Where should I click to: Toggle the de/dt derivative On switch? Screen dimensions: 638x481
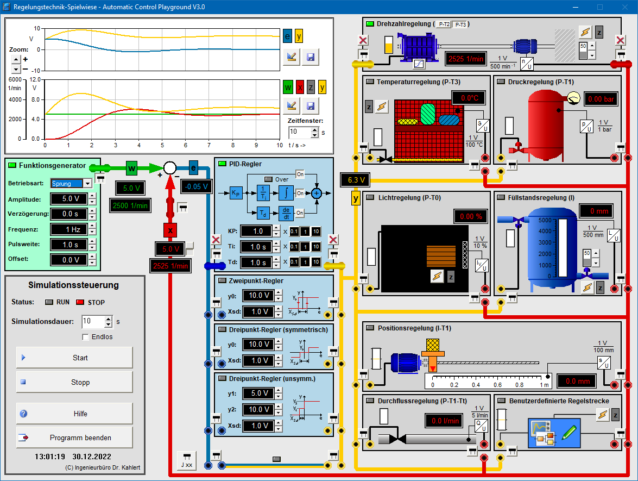click(x=300, y=213)
